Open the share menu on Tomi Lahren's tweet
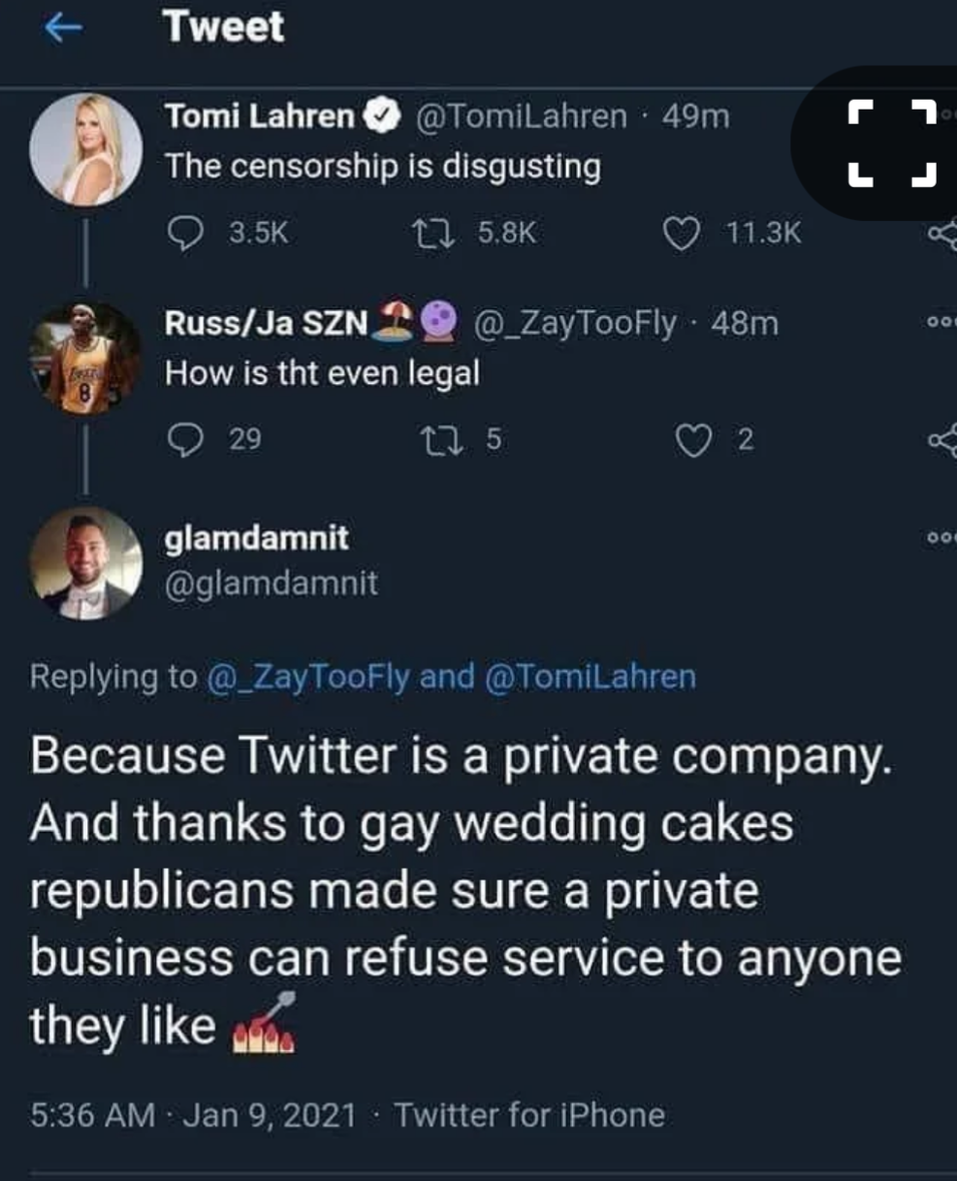Viewport: 957px width, 1181px height. [x=944, y=233]
